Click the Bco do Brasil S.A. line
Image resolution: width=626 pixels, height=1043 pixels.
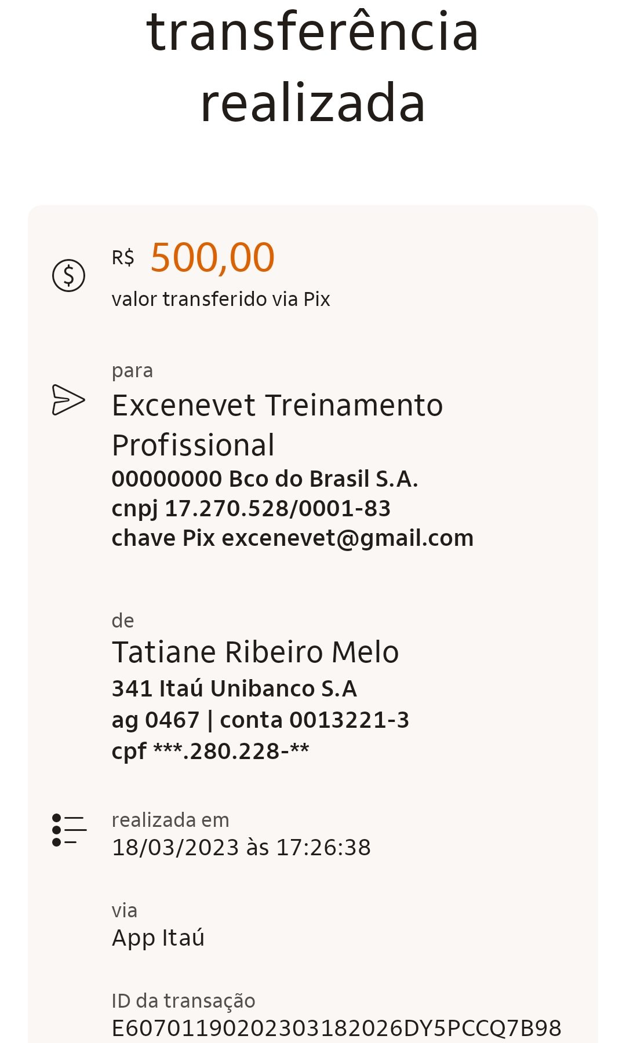pos(265,479)
